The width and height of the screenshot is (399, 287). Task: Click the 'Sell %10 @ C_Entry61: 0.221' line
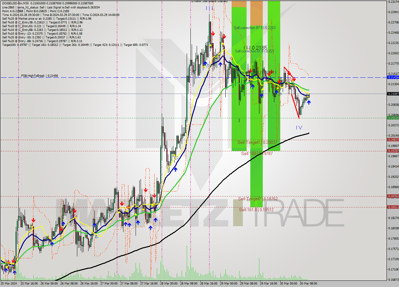(41, 26)
